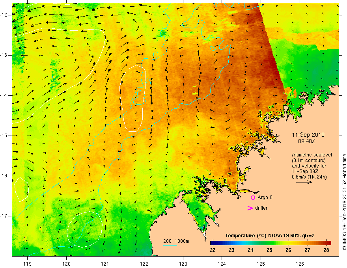Click the longitude axis label 120
Screen dimensions: 347x268
66,264
